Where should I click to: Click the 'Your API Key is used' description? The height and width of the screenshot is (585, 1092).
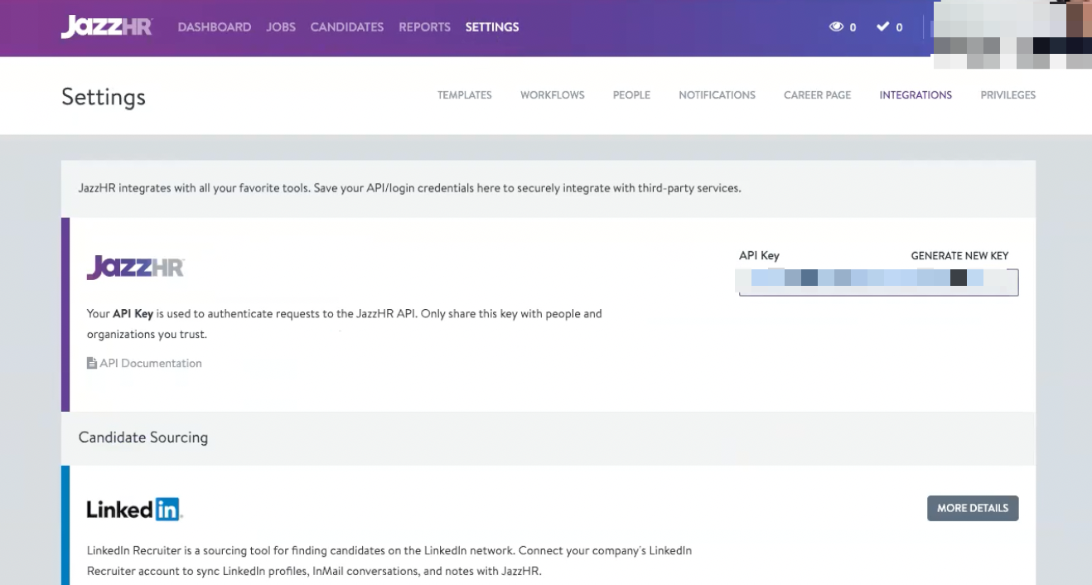click(345, 324)
